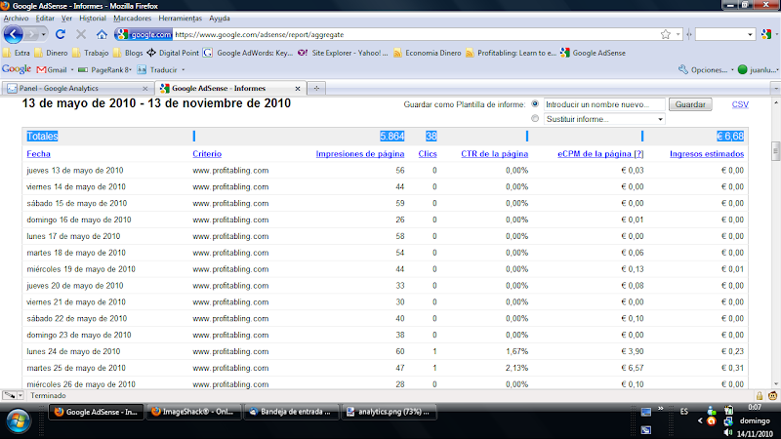Click the page vertical scrollbar thumb
This screenshot has width=781, height=439.
pos(775,151)
